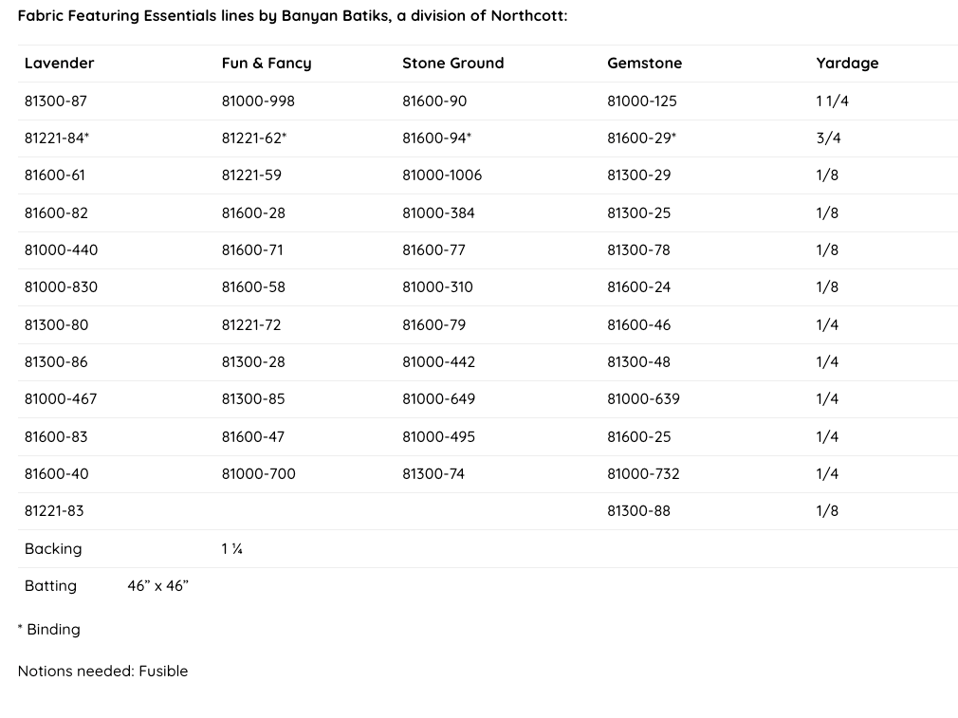Select the 1 1/4 yardage cell

coord(832,101)
